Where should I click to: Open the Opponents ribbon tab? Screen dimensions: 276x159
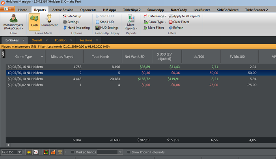[88, 10]
